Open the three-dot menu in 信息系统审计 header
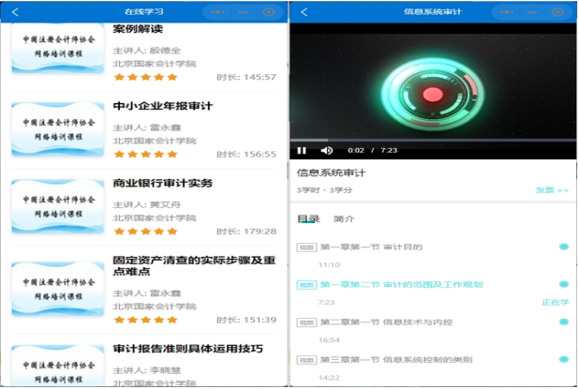The width and height of the screenshot is (579, 389). click(507, 12)
